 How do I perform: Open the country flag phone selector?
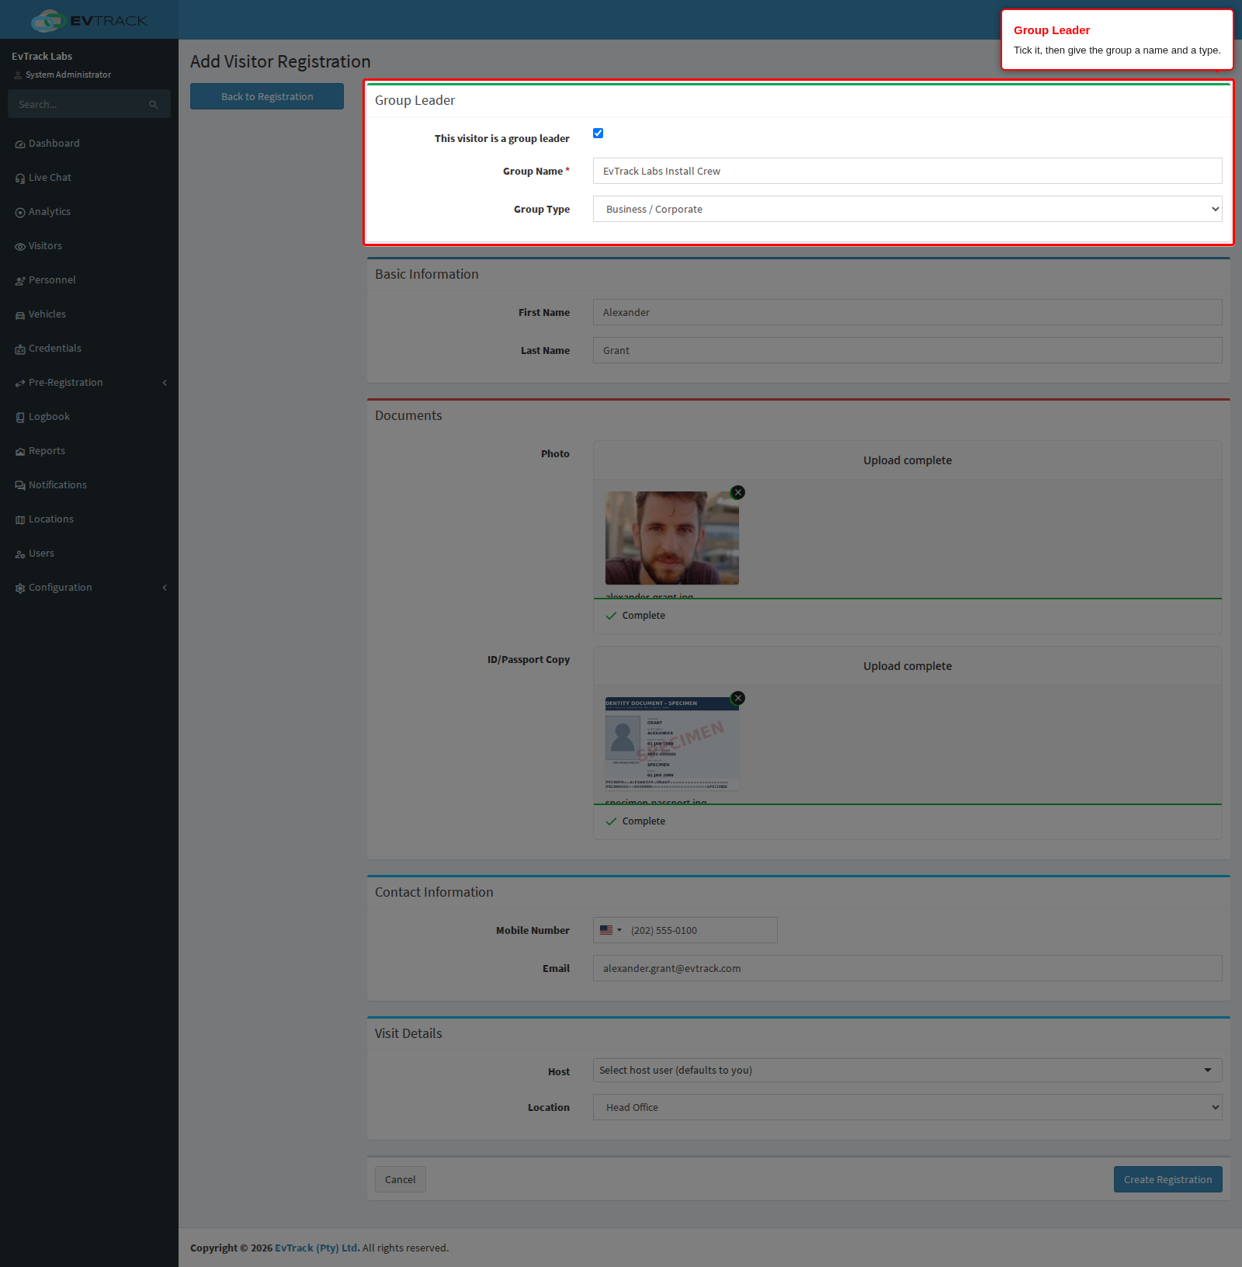[x=610, y=930]
